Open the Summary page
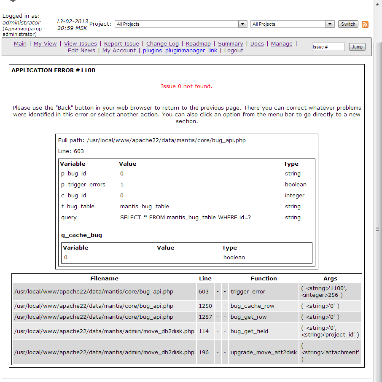 click(x=231, y=44)
